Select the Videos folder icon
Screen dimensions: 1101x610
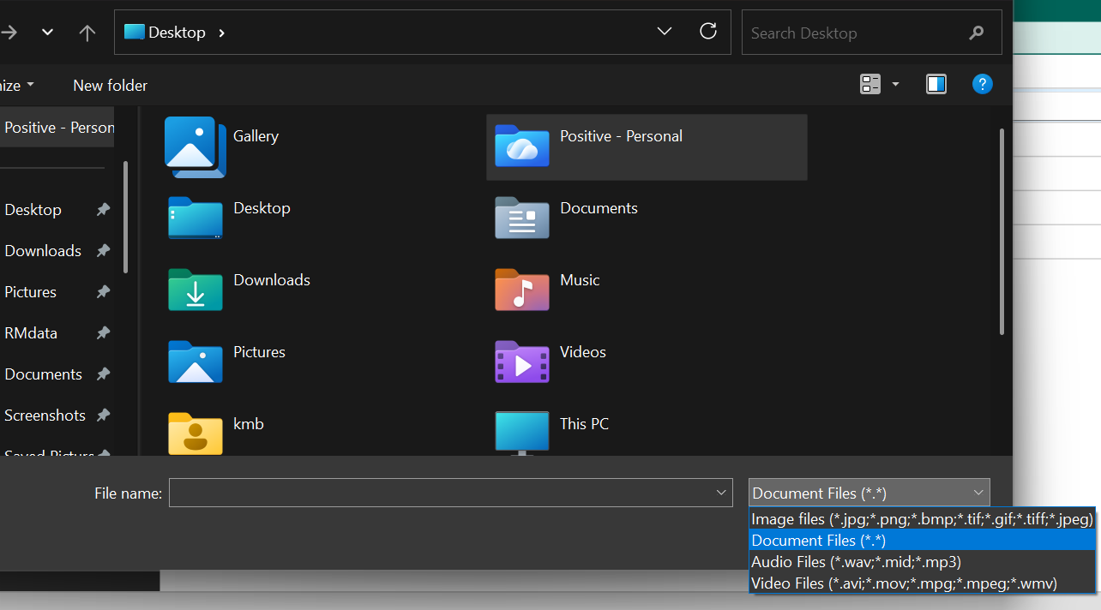click(x=521, y=362)
